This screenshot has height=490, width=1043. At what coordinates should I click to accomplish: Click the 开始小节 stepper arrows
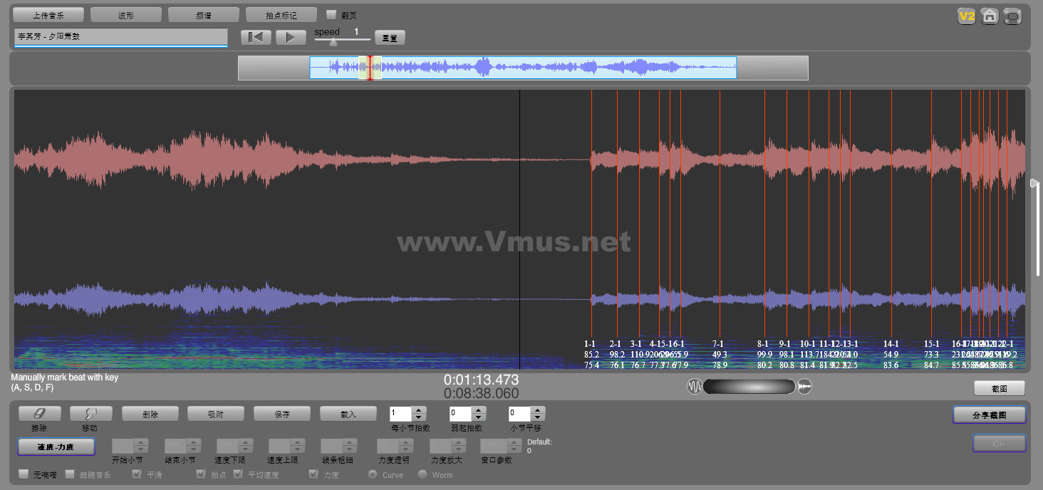[141, 446]
